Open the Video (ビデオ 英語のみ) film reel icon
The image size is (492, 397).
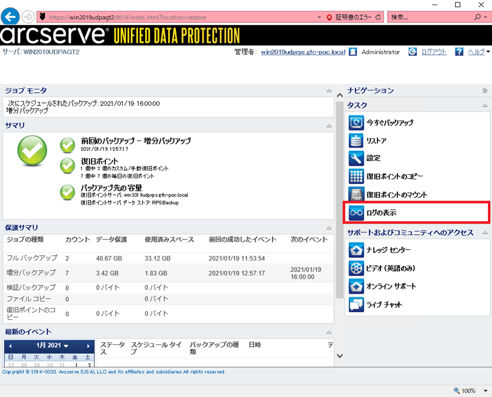coord(356,268)
